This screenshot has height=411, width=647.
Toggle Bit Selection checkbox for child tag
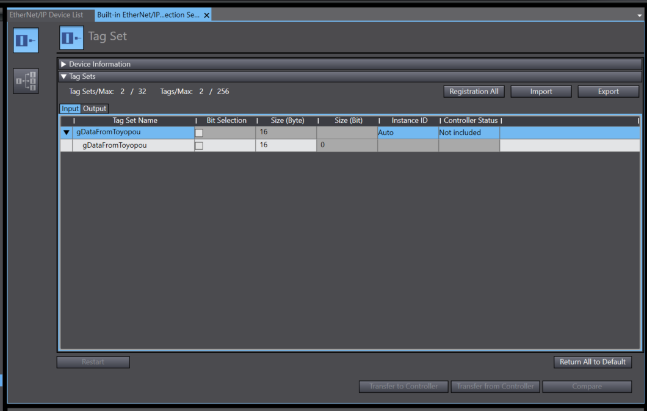[x=199, y=146]
